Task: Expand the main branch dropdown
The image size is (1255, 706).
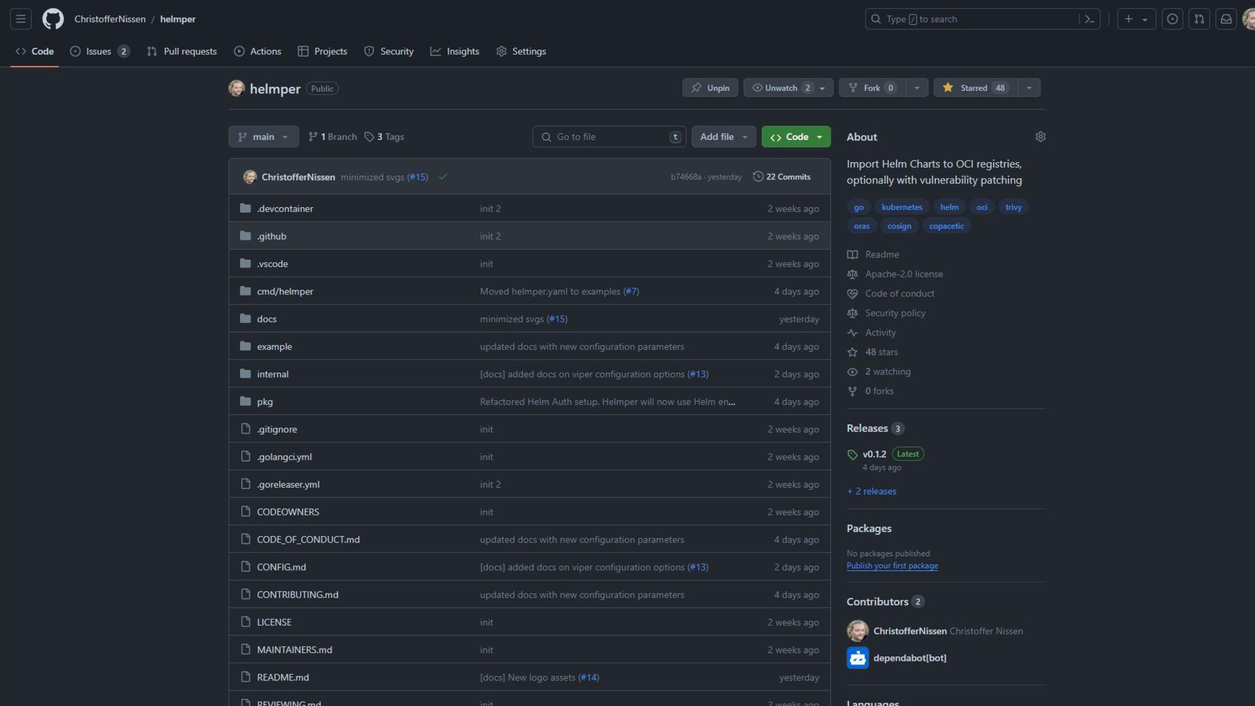Action: (263, 137)
